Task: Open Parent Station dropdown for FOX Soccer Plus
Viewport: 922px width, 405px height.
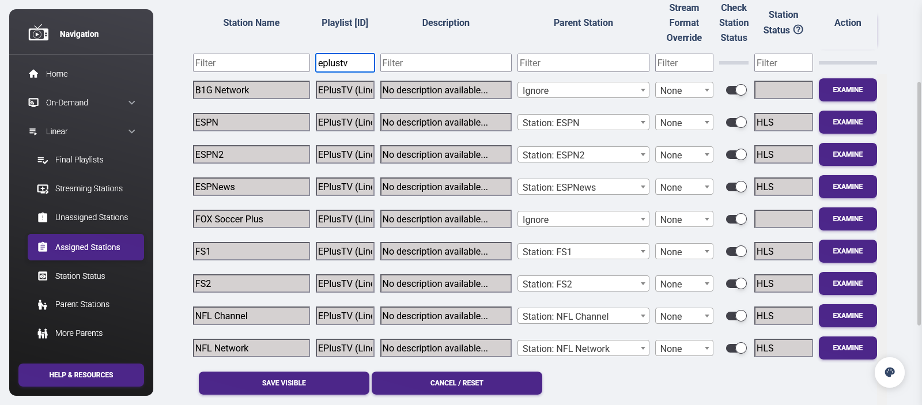Action: pyautogui.click(x=583, y=219)
